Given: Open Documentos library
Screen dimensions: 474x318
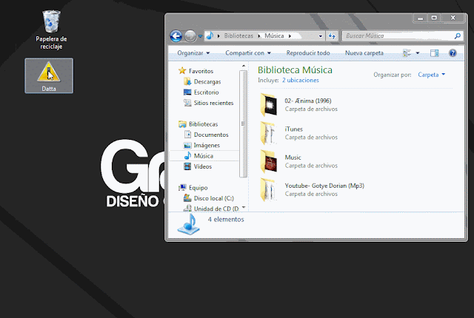Looking at the screenshot, I should [x=211, y=135].
